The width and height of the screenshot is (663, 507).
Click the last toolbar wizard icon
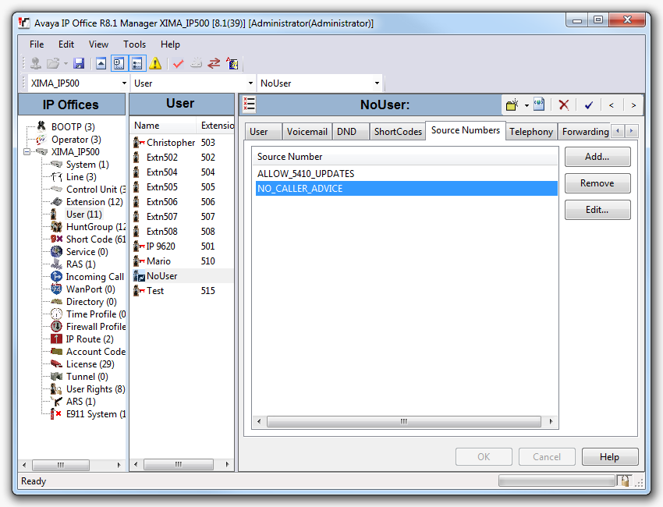[232, 63]
